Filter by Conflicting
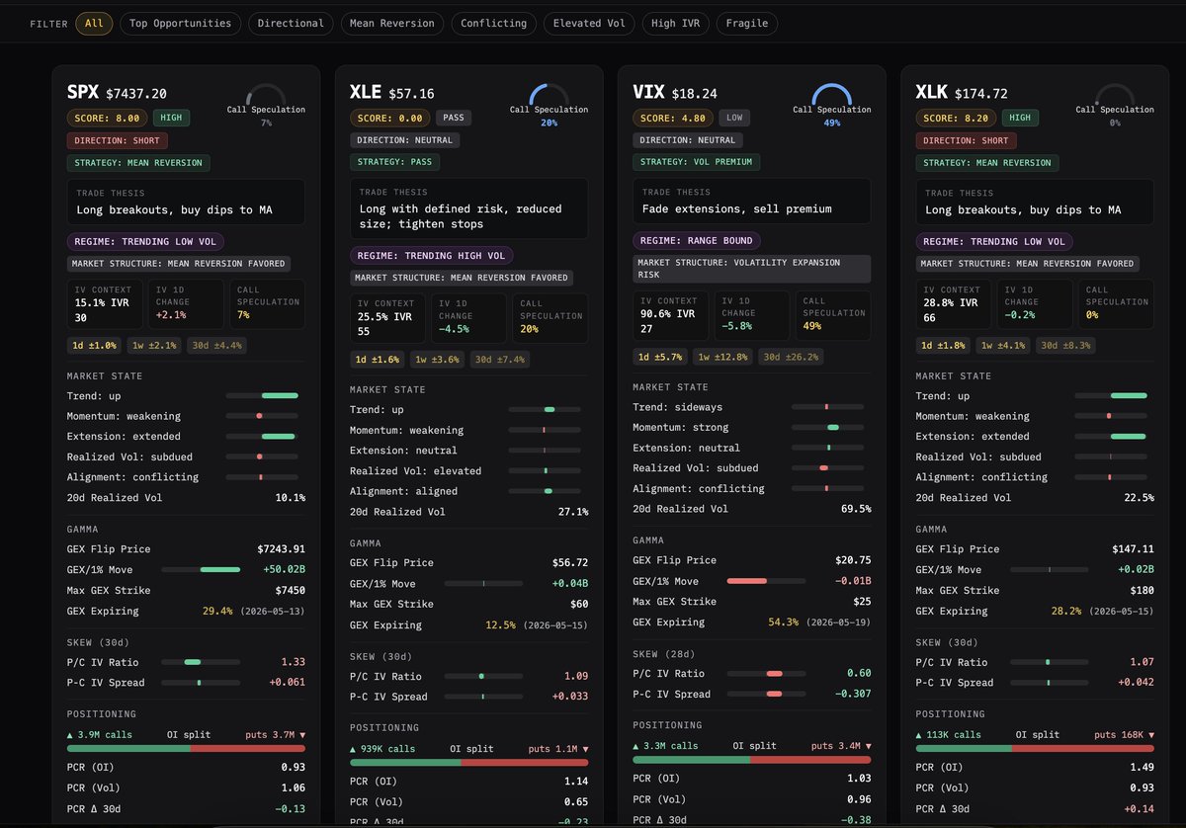Image resolution: width=1186 pixels, height=828 pixels. [x=494, y=23]
